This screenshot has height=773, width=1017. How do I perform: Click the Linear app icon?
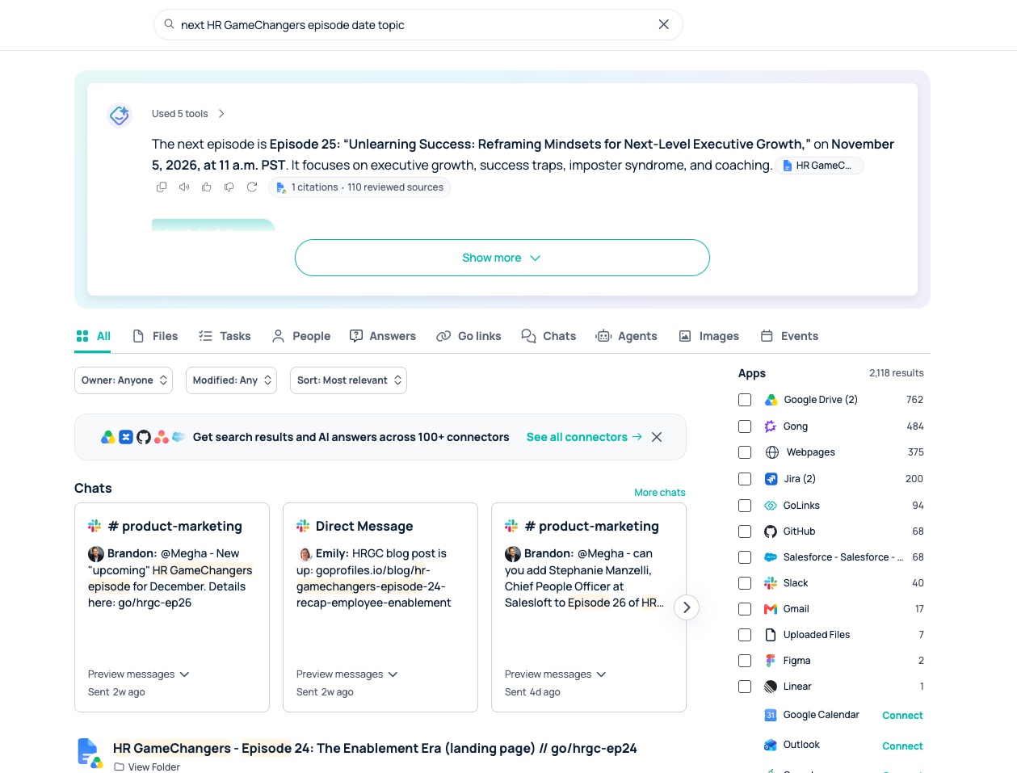pyautogui.click(x=771, y=687)
